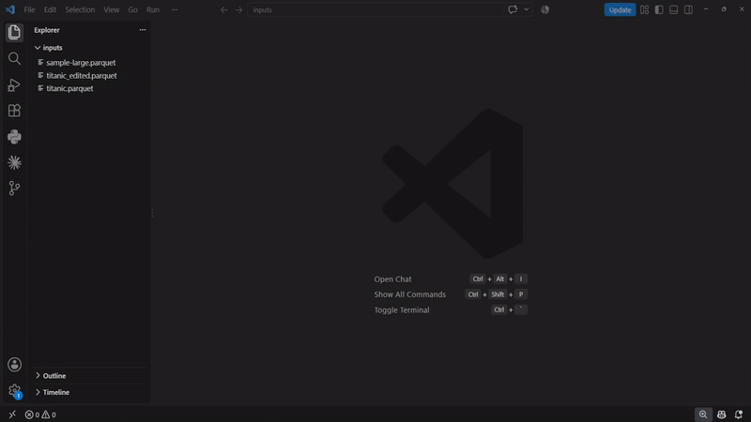Click the zoom magnifier status bar icon
The height and width of the screenshot is (422, 751).
tap(702, 414)
